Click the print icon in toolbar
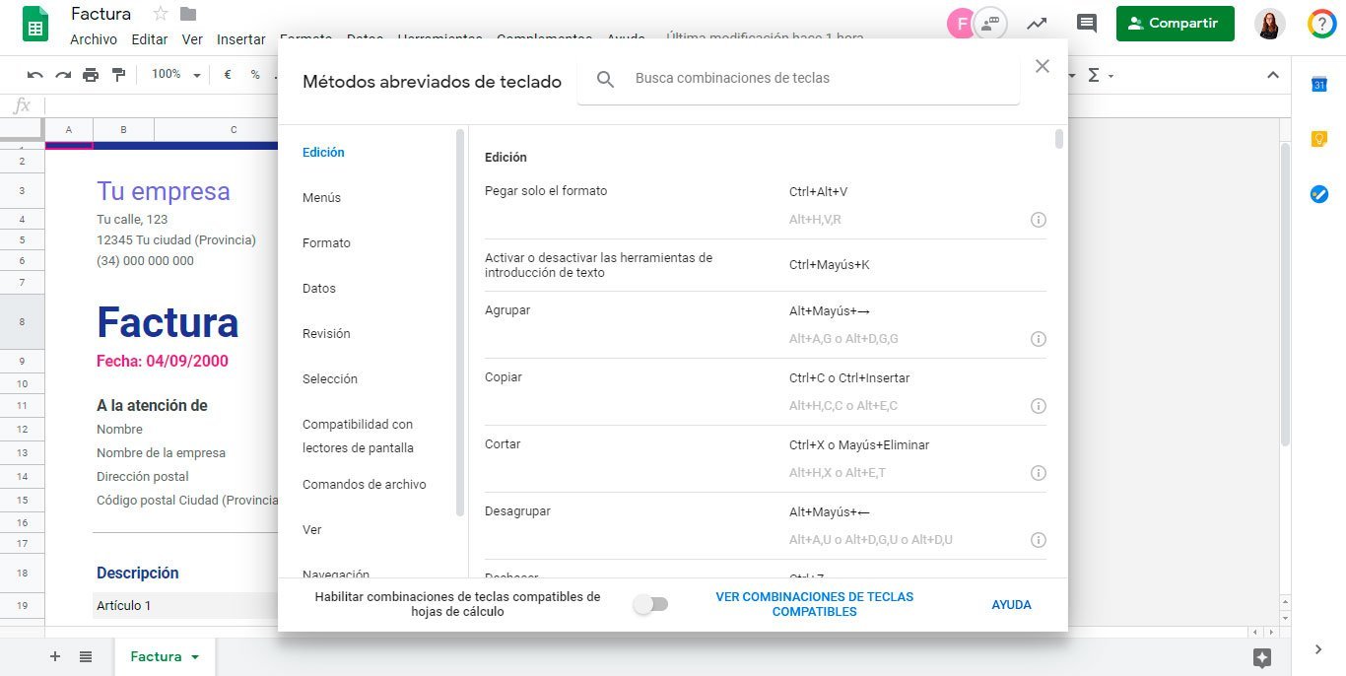 (91, 75)
